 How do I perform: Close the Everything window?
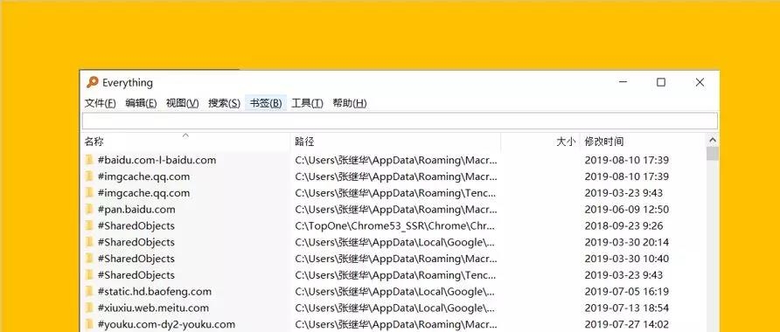[700, 82]
